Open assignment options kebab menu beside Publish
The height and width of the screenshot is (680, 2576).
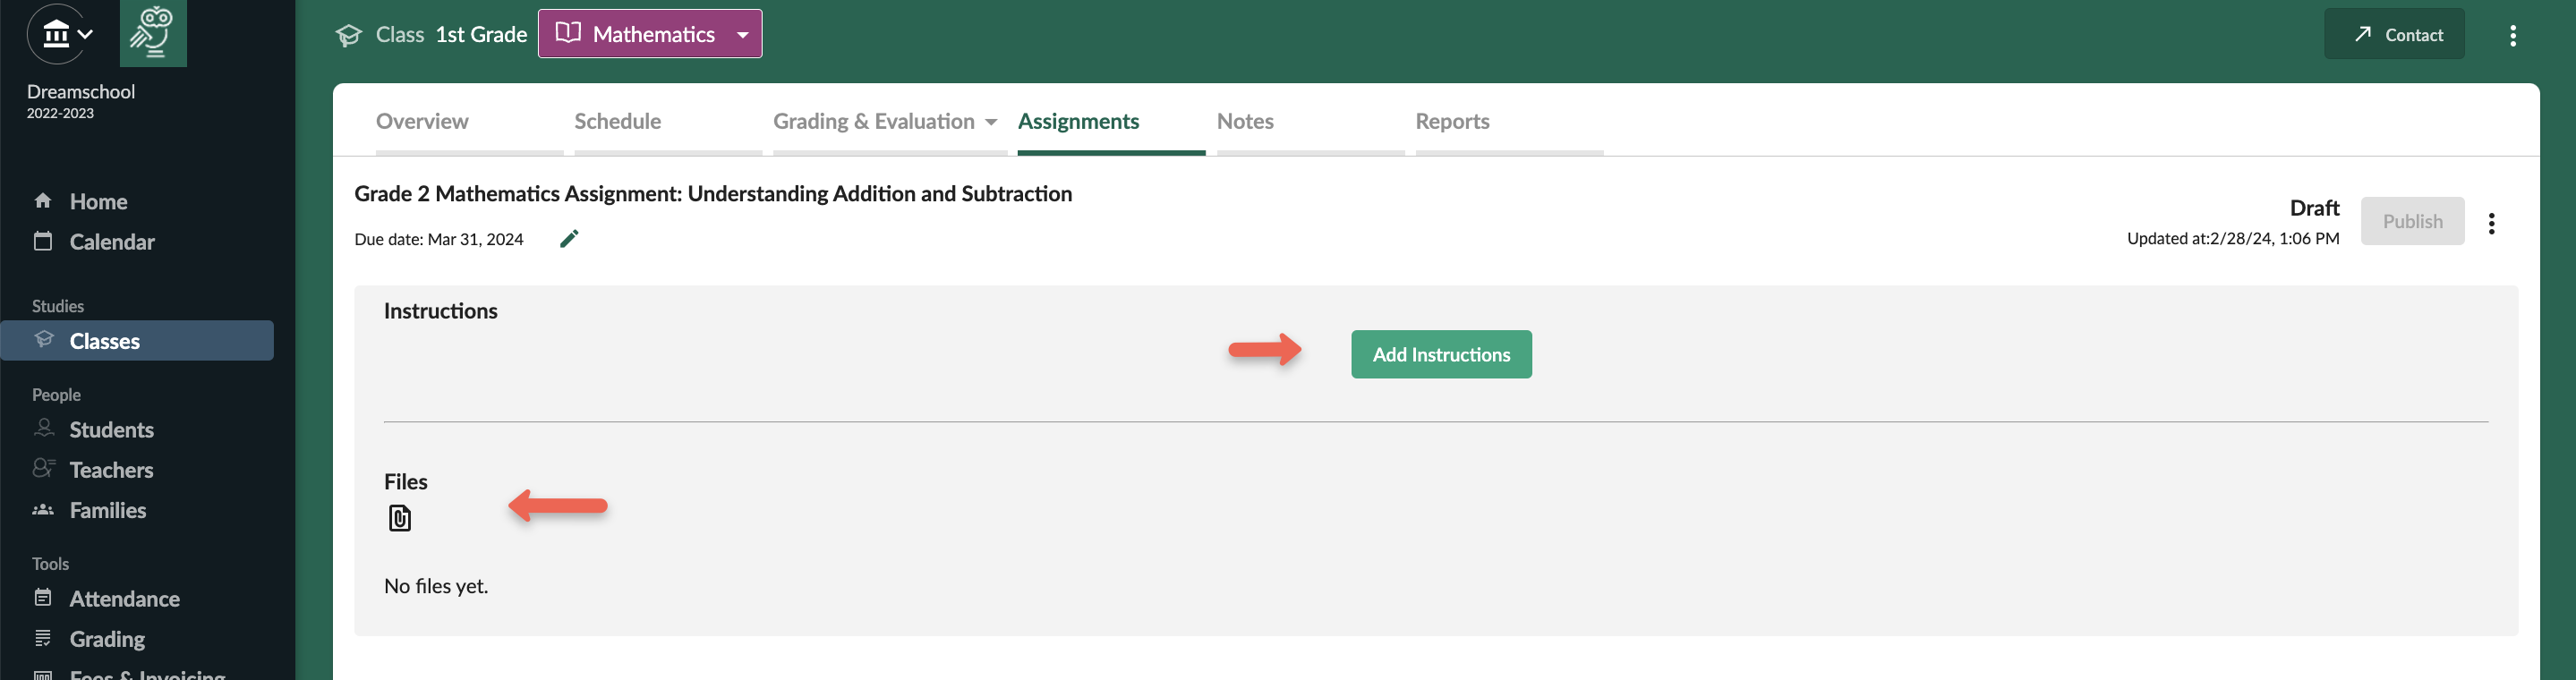click(x=2491, y=223)
